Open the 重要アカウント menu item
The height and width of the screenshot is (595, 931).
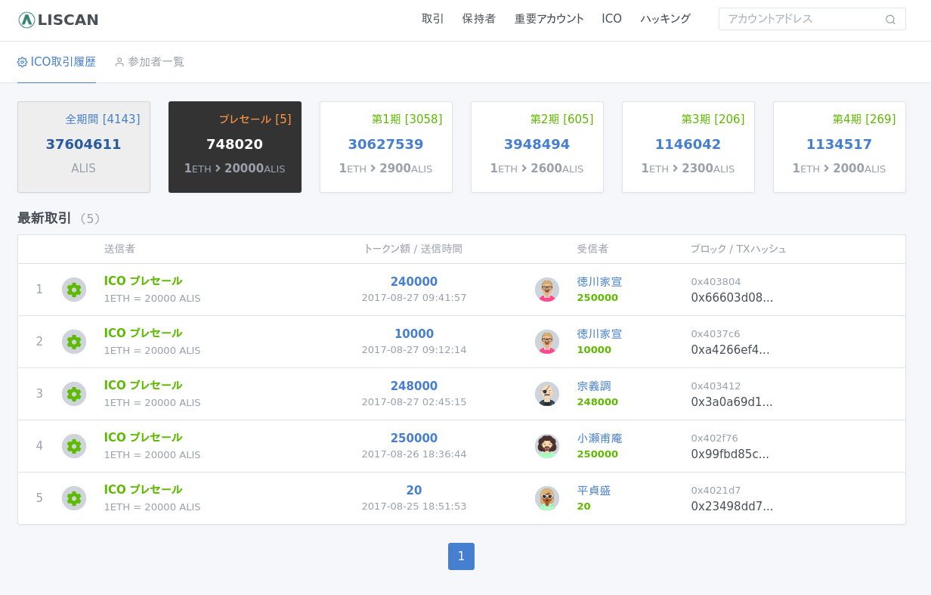coord(549,19)
